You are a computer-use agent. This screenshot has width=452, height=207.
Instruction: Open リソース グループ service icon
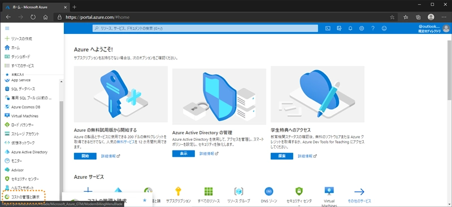pyautogui.click(x=238, y=191)
